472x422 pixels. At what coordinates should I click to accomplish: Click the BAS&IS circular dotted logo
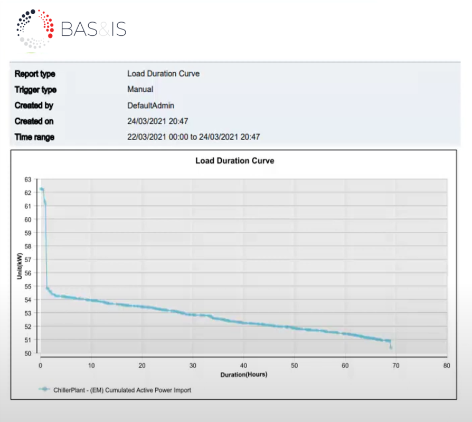pos(35,29)
